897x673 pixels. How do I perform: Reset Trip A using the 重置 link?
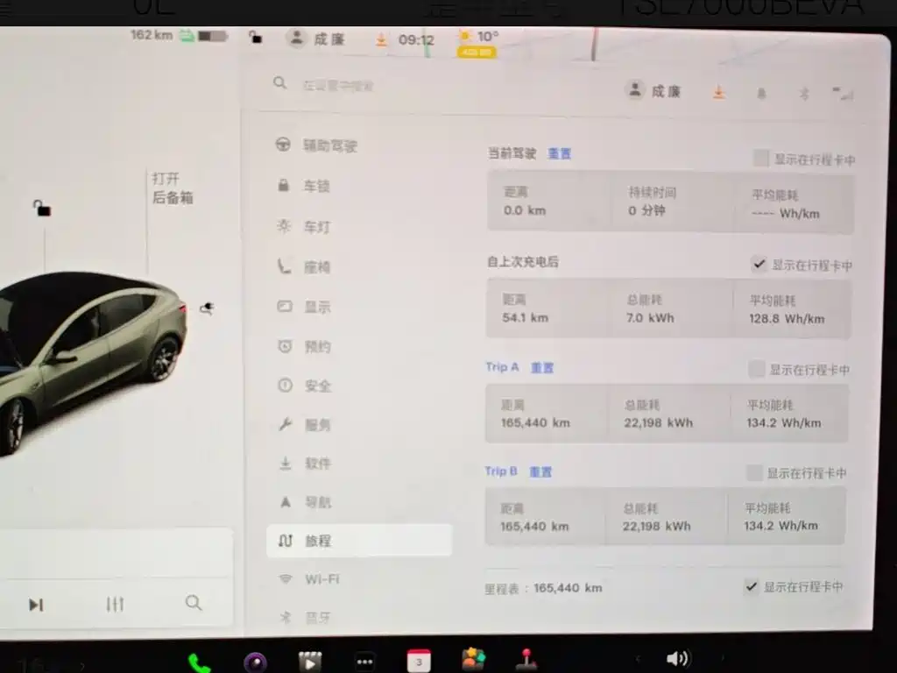pyautogui.click(x=541, y=367)
